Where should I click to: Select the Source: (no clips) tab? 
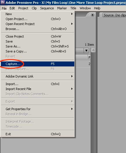pyautogui.click(x=114, y=15)
